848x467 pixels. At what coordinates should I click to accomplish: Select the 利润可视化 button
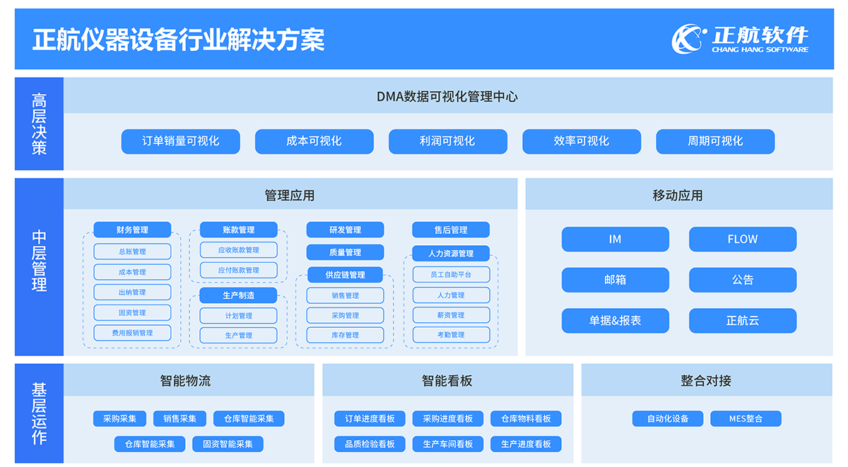(x=447, y=141)
